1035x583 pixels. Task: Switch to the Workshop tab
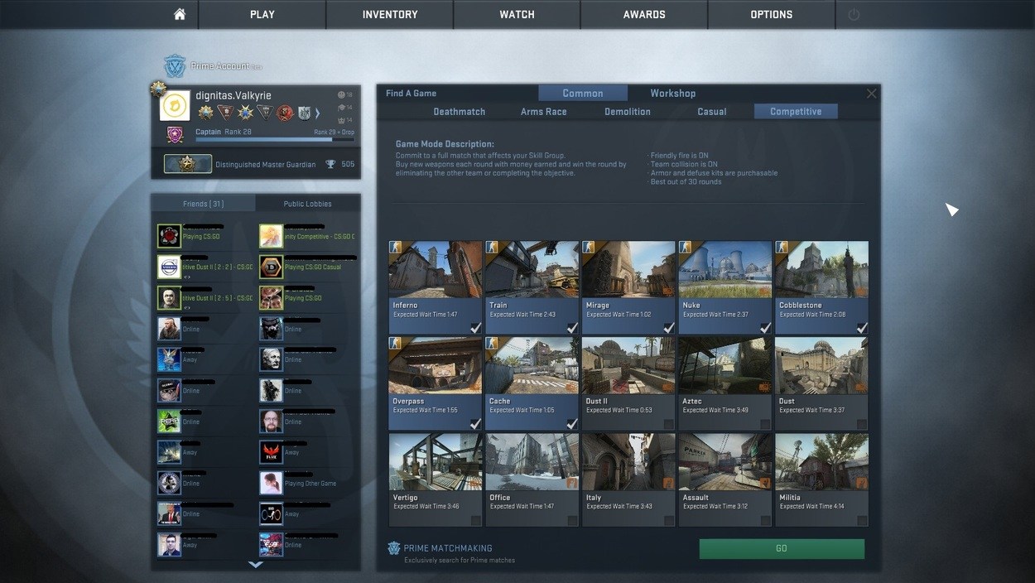[x=672, y=94]
